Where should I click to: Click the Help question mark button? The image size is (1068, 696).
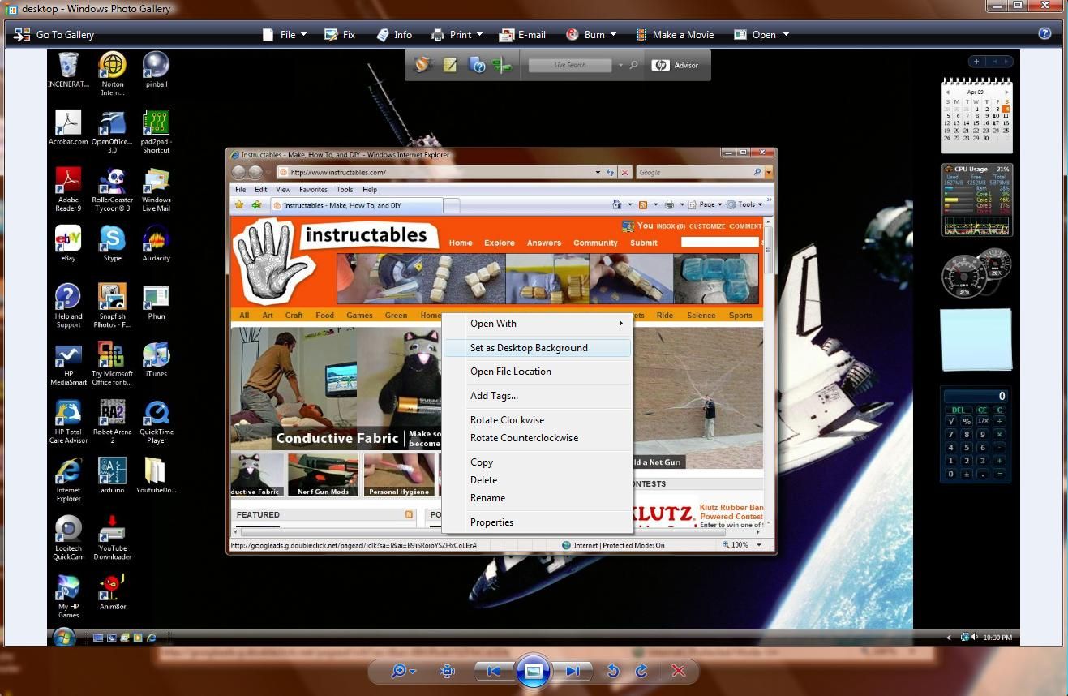(x=1044, y=33)
